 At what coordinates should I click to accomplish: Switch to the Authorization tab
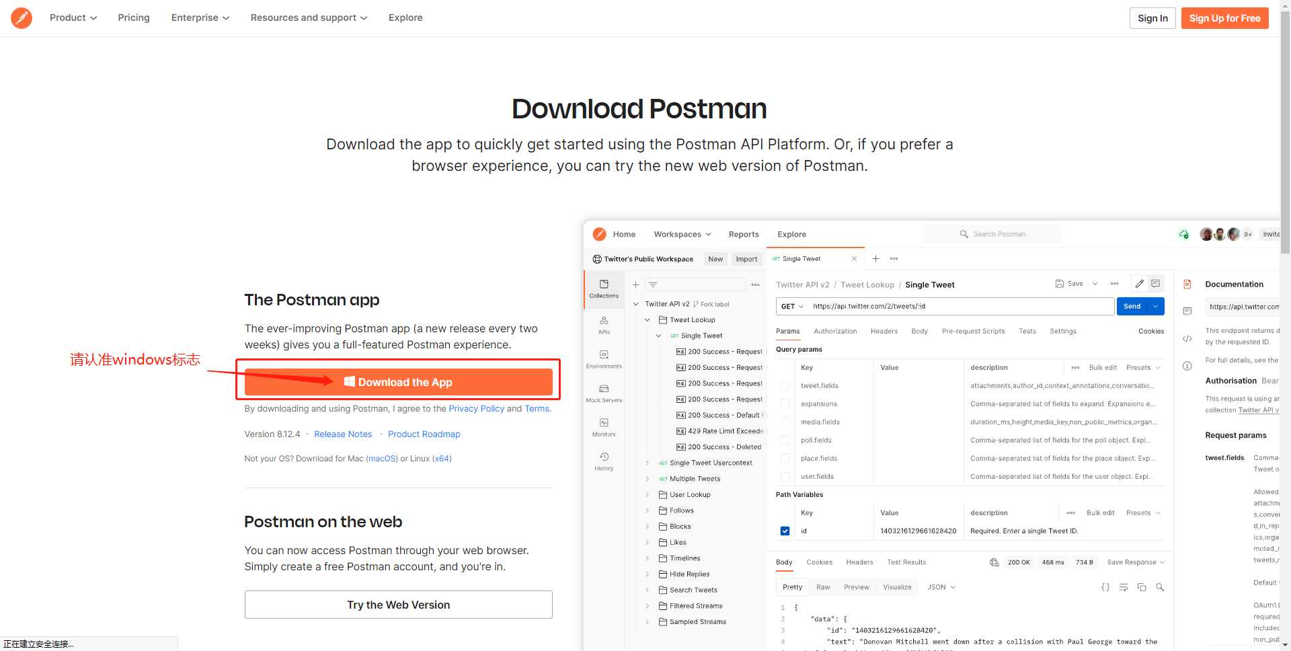(835, 331)
